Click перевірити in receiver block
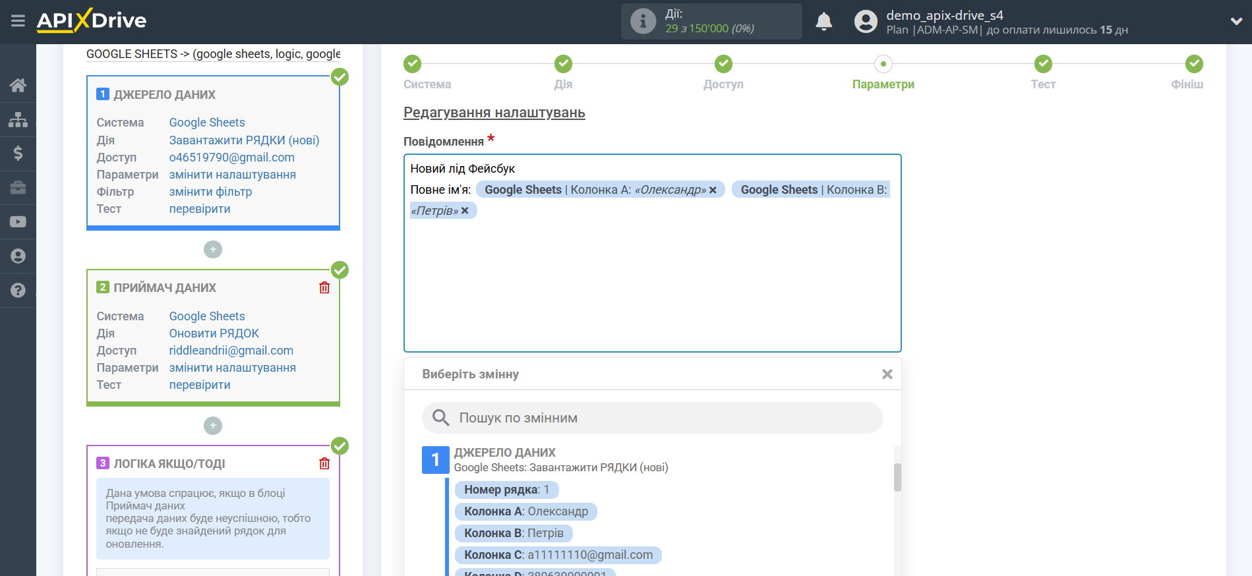 (x=200, y=385)
